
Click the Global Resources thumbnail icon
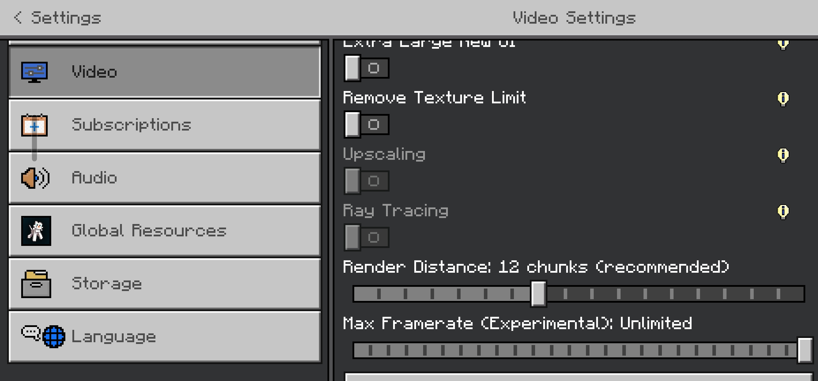coord(36,231)
